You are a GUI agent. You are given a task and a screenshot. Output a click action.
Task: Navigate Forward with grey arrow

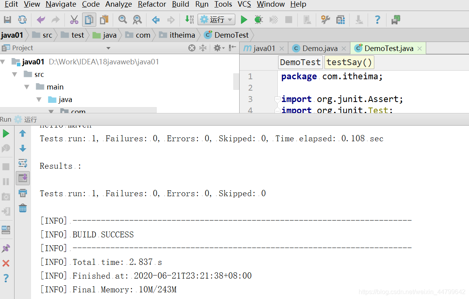[x=171, y=20]
